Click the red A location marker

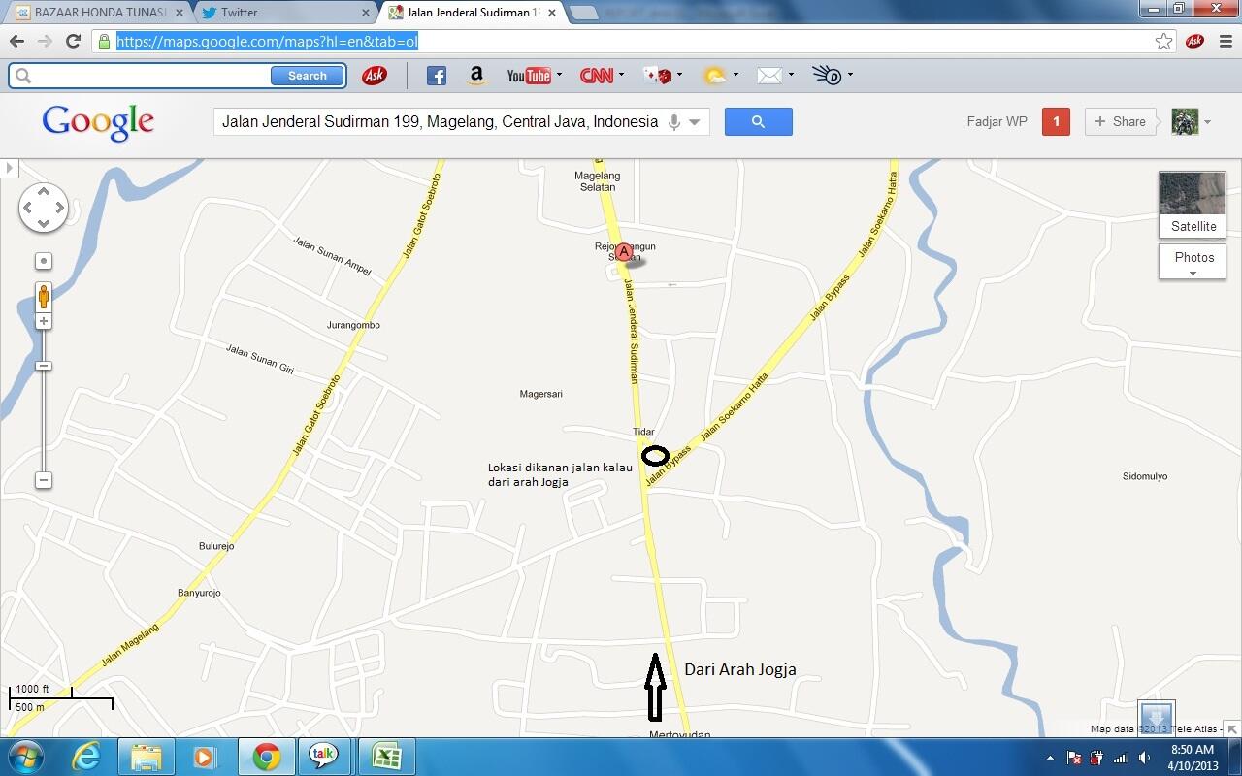pyautogui.click(x=624, y=253)
